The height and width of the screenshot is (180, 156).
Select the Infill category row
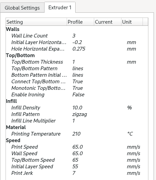[x=77, y=101]
